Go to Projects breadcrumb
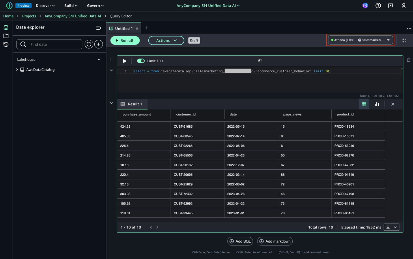Screen dimensions: 413x259 (29, 16)
